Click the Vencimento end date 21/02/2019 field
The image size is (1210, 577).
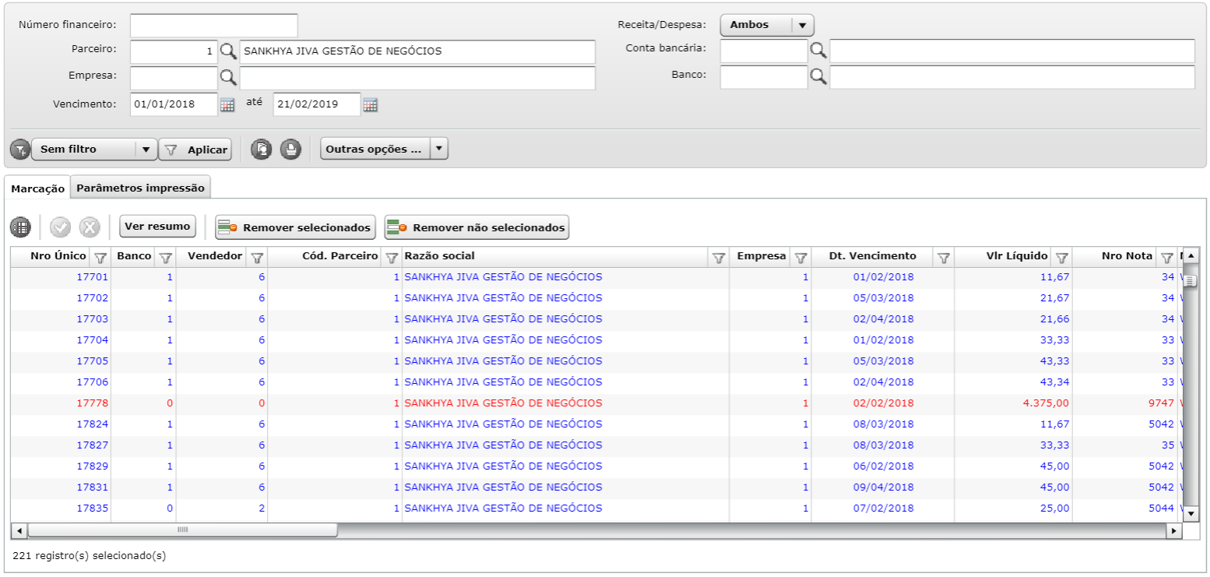click(x=317, y=104)
